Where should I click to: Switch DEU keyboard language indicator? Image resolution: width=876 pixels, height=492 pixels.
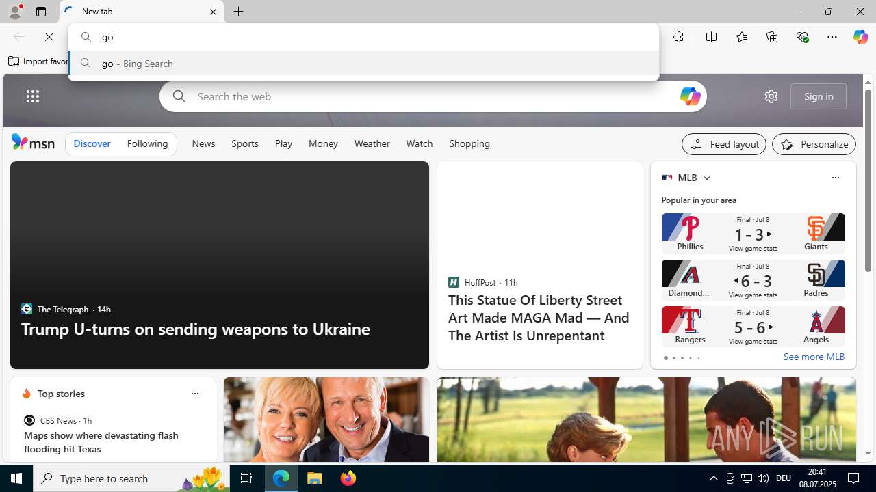tap(784, 478)
